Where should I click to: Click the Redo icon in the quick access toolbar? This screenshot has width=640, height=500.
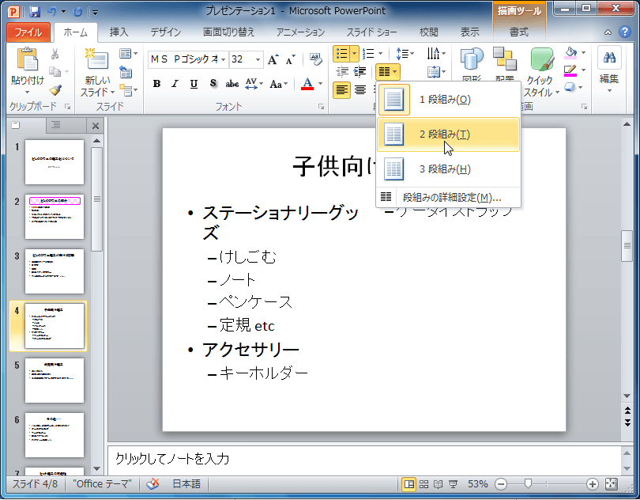click(x=77, y=12)
